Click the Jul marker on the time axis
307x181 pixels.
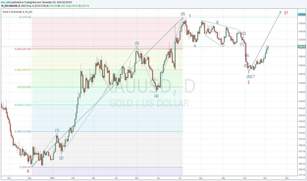coord(180,178)
